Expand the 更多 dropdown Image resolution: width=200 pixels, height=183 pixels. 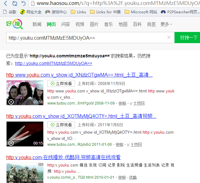166,24
